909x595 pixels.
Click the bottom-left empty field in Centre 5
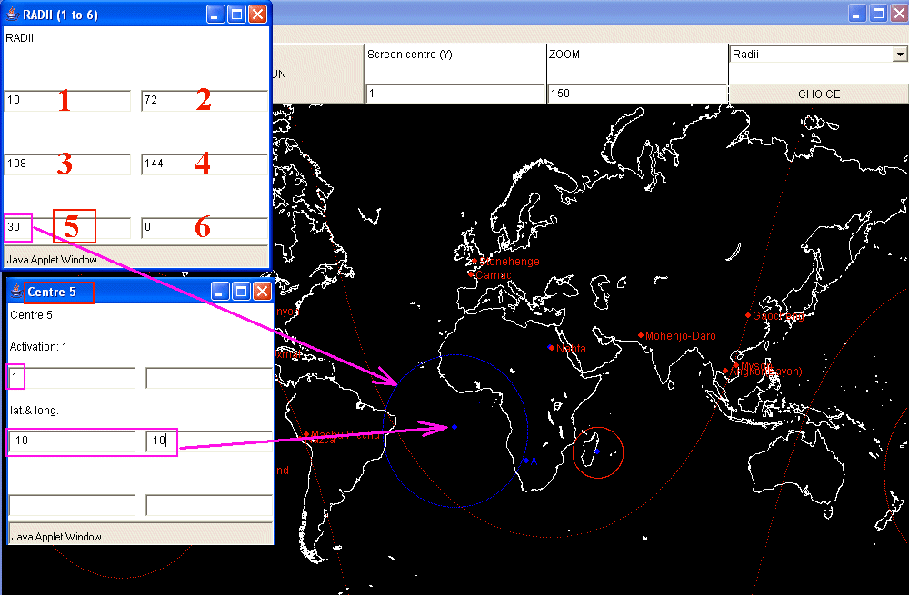click(72, 505)
